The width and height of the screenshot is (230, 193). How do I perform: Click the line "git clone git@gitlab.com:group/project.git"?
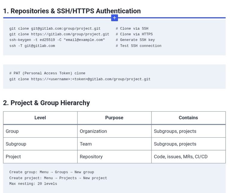55,28
